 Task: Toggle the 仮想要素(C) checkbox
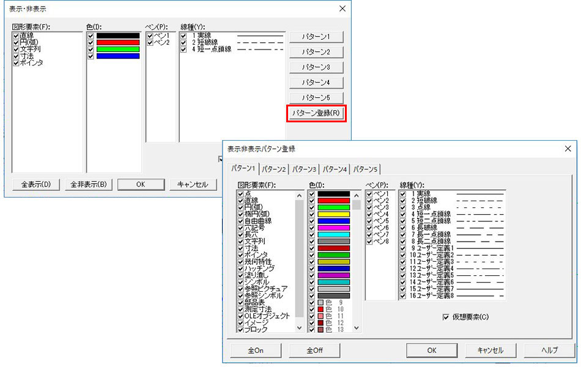click(445, 317)
